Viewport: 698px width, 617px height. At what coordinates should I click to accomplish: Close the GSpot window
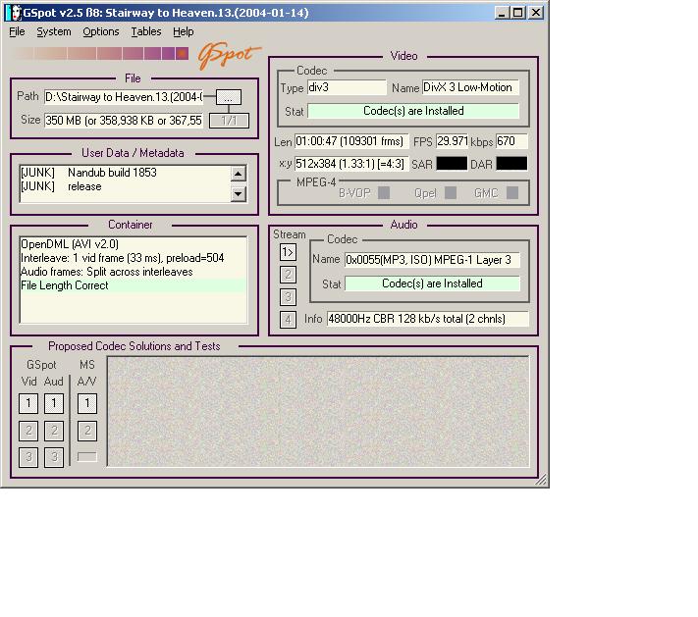536,13
